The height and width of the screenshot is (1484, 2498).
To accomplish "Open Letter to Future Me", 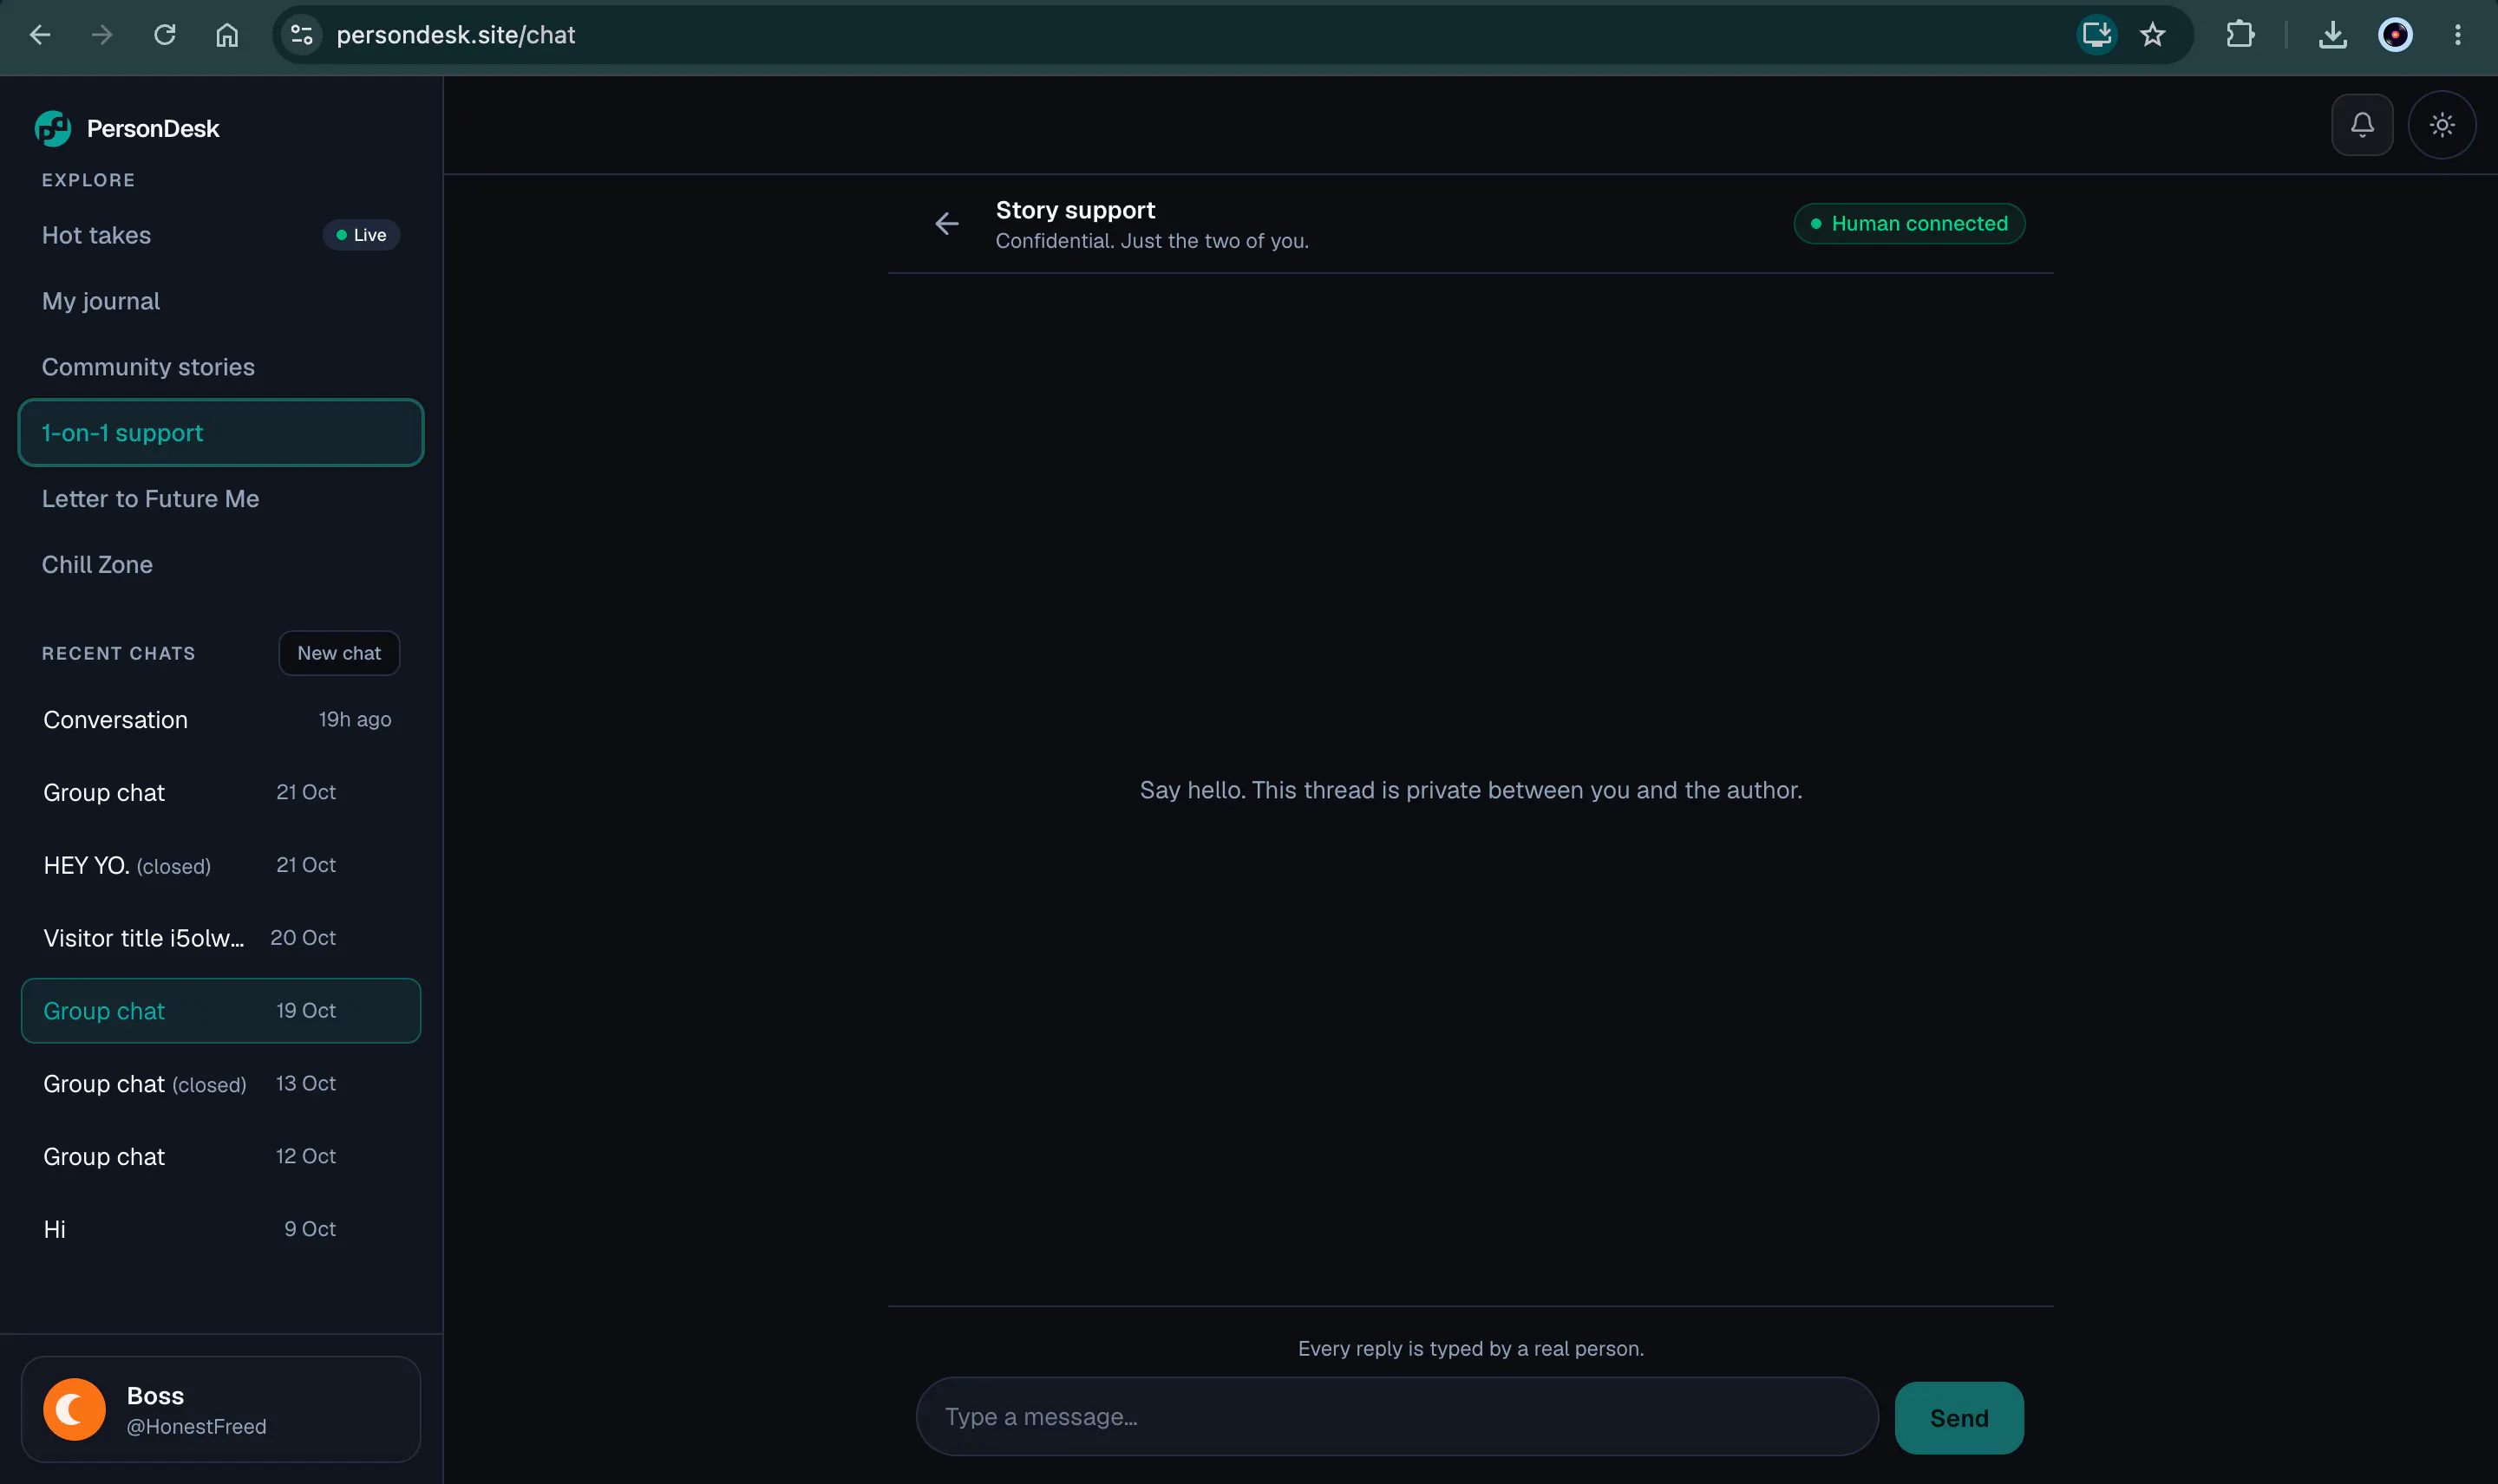I will [221, 499].
